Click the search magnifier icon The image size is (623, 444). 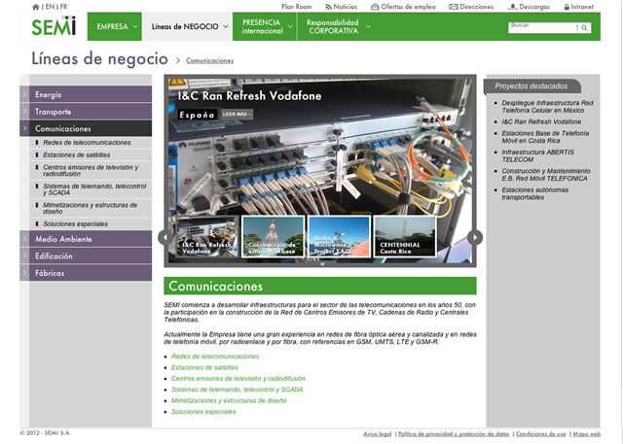(584, 28)
